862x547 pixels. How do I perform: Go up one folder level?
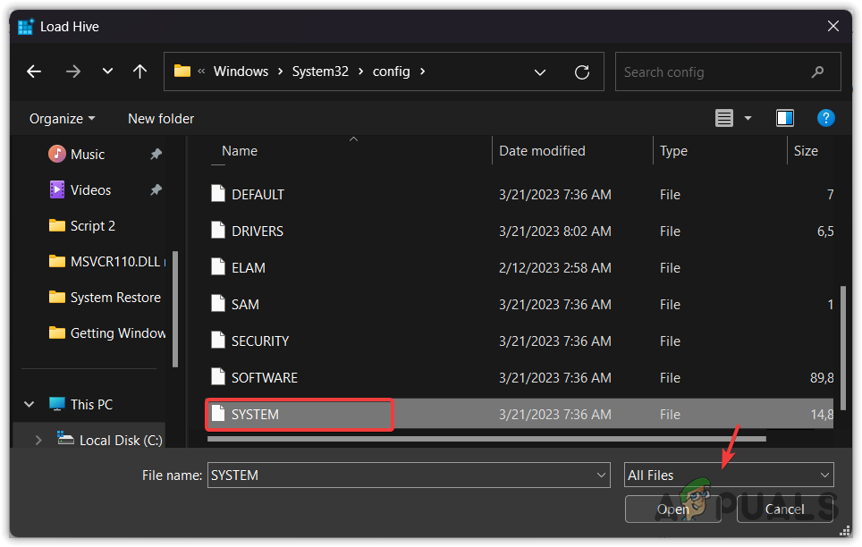point(139,72)
